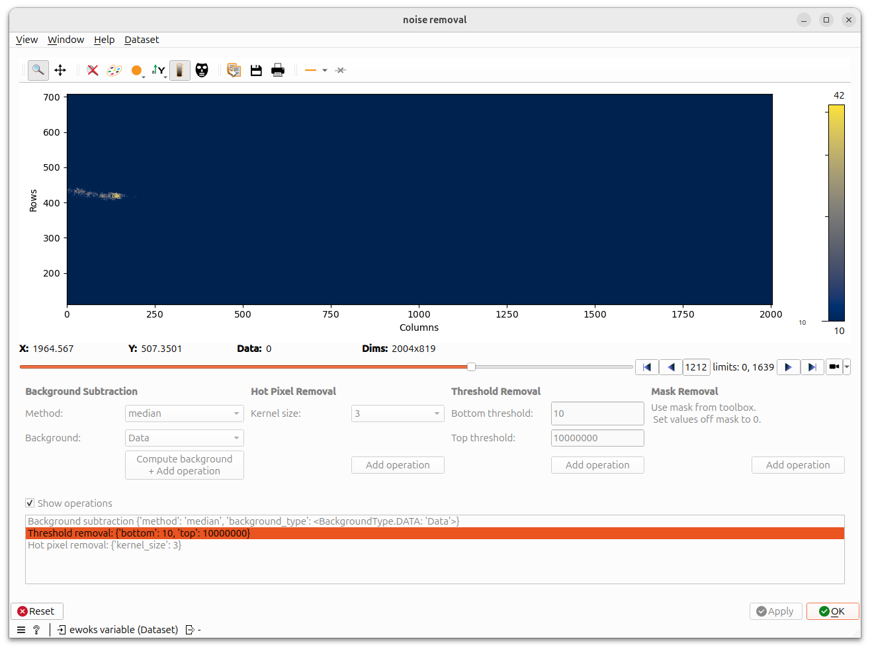
Task: Click the Dims value 2004x819
Action: pyautogui.click(x=413, y=349)
